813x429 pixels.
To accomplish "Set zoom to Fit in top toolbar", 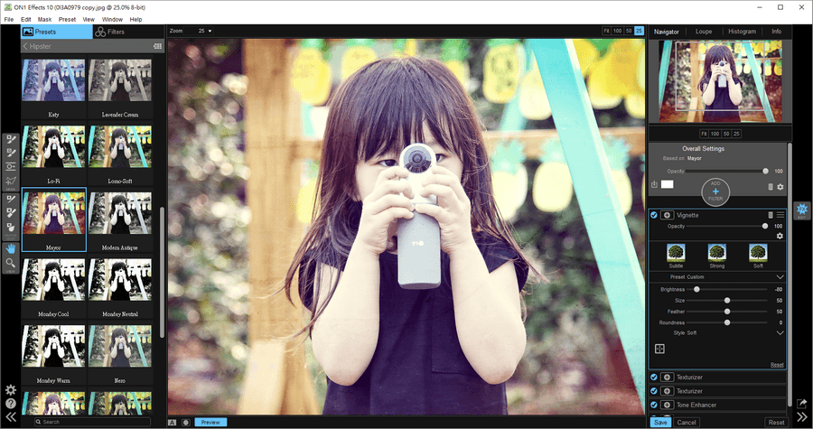I will pyautogui.click(x=606, y=31).
